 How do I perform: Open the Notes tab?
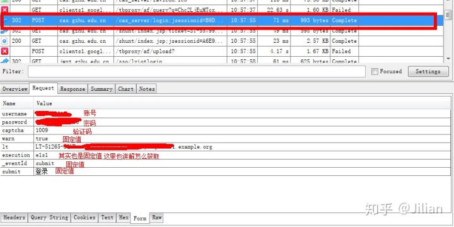[146, 89]
